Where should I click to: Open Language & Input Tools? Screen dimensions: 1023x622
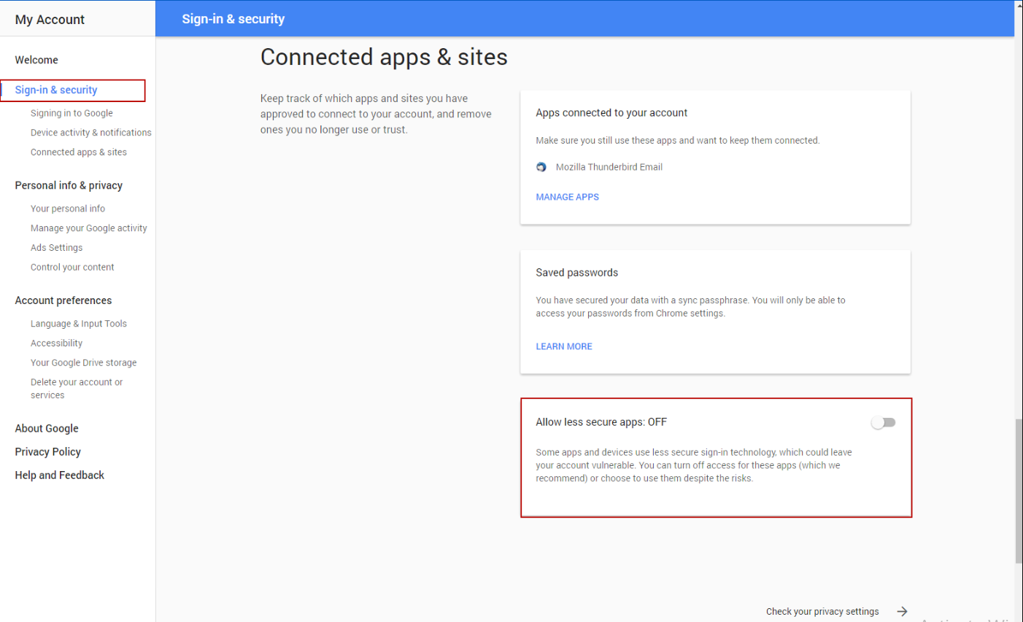79,324
